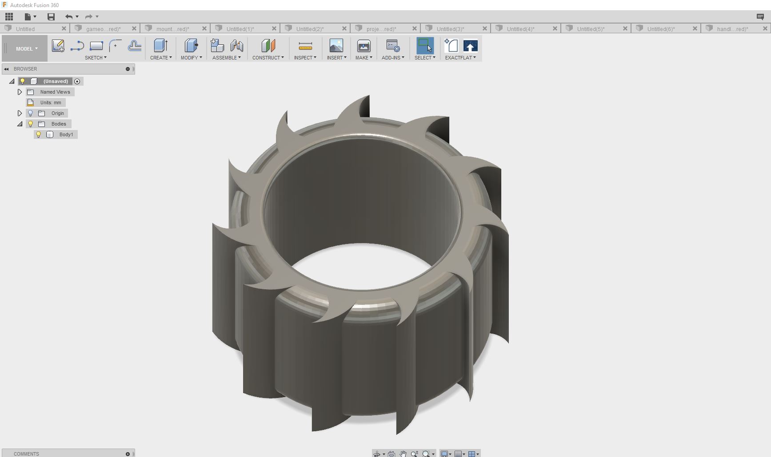Open the notifications/comments icon at top right
This screenshot has height=457, width=771.
click(x=760, y=17)
